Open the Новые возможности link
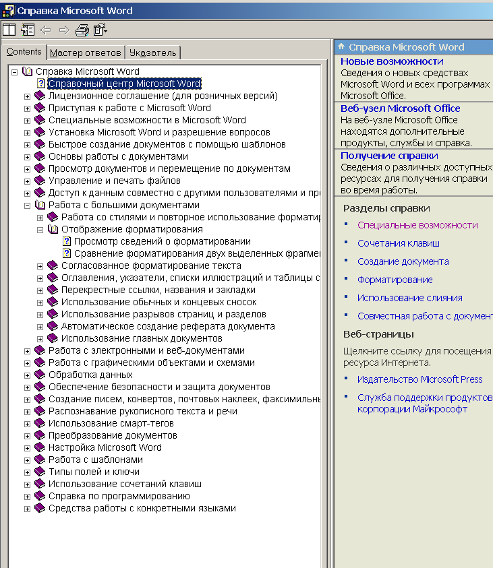493x568 pixels. (392, 61)
